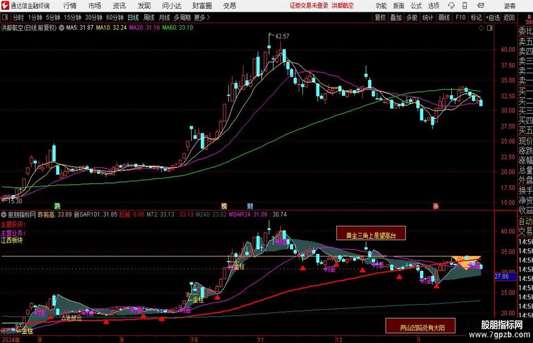Switch to 周线 weekly period

click(149, 17)
